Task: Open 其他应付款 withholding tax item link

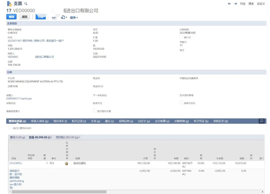Action: point(16,179)
